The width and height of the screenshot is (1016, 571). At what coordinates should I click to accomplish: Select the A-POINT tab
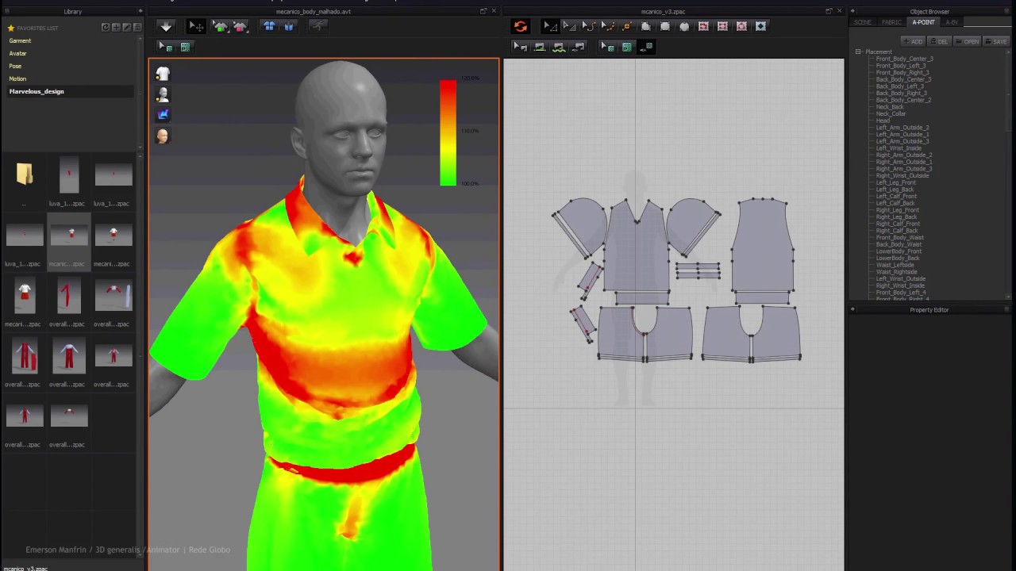tap(923, 22)
